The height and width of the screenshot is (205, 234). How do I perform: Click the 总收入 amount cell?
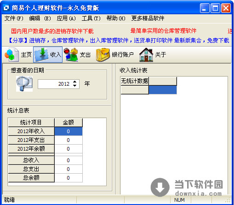pyautogui.click(x=68, y=160)
